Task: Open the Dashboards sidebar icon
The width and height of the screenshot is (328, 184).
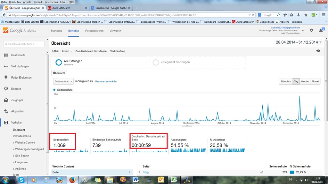Action: coord(6,55)
